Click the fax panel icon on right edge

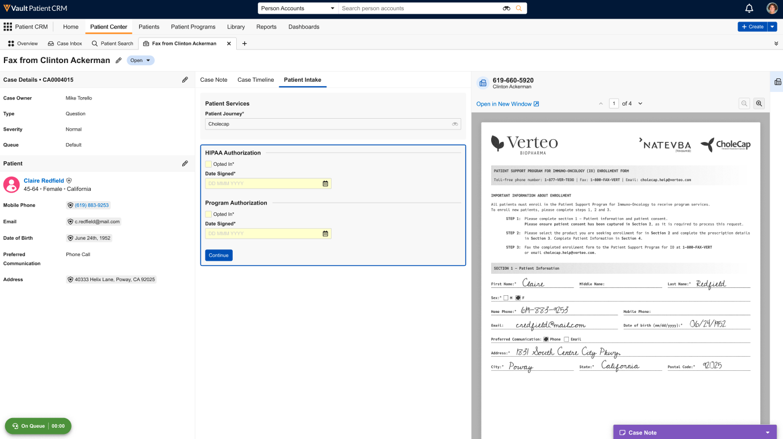pyautogui.click(x=777, y=82)
